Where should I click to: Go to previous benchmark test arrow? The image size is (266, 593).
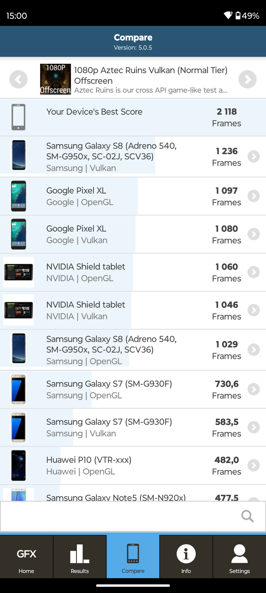(18, 79)
